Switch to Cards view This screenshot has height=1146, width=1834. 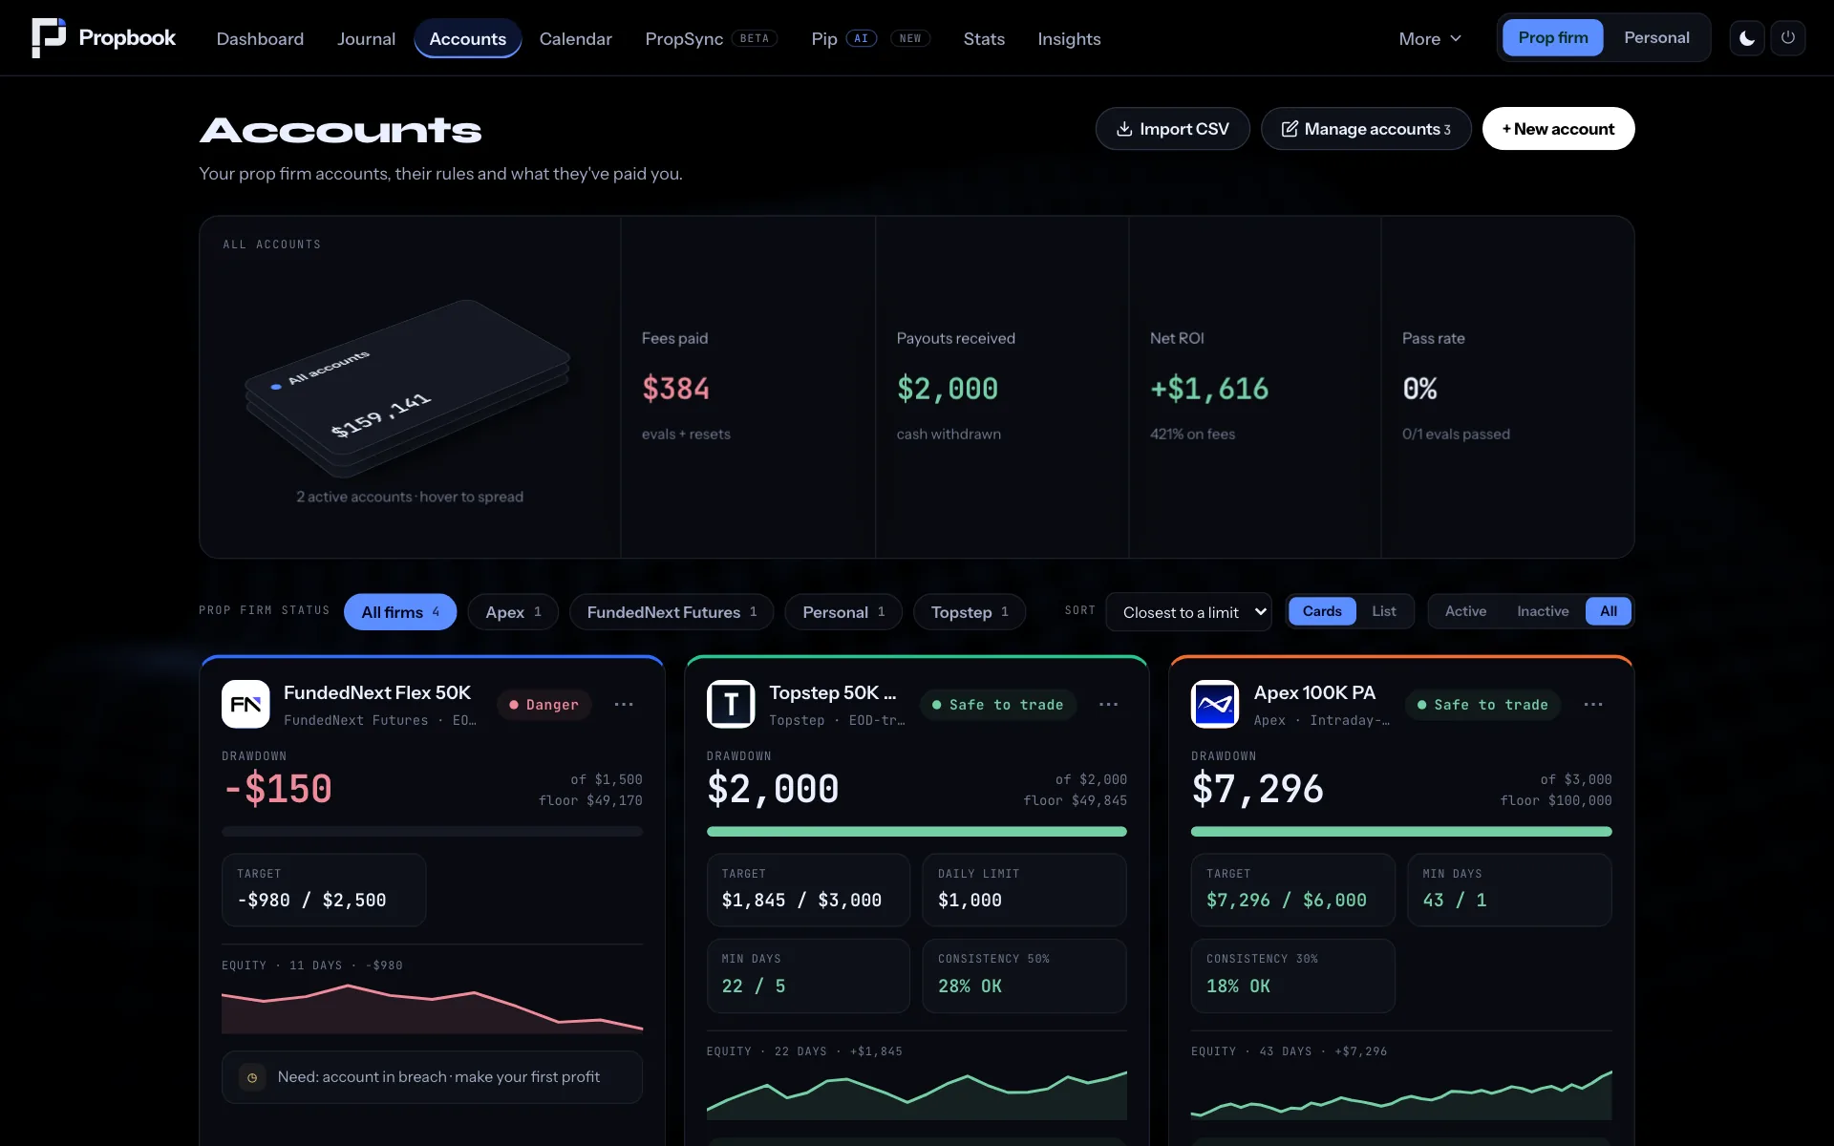[1322, 611]
